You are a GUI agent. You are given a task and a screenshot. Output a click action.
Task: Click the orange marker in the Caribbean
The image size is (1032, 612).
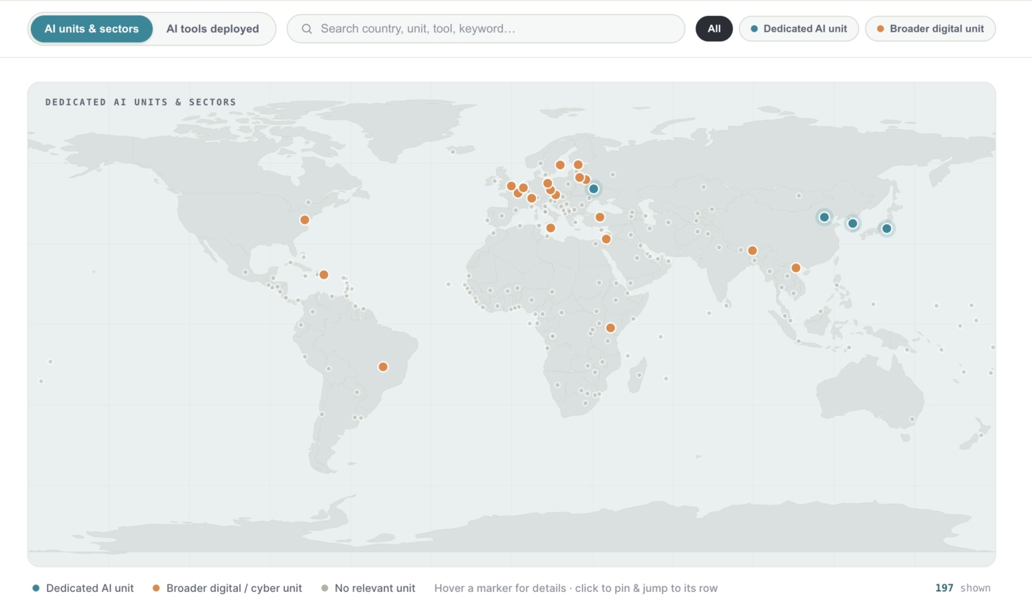pyautogui.click(x=324, y=275)
